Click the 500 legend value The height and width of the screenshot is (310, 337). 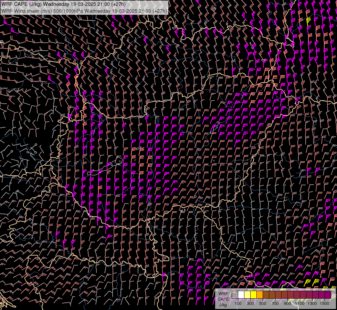tap(263, 303)
